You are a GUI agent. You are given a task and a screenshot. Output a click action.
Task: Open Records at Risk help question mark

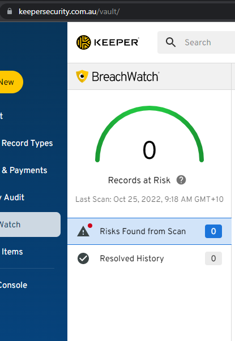pos(181,180)
